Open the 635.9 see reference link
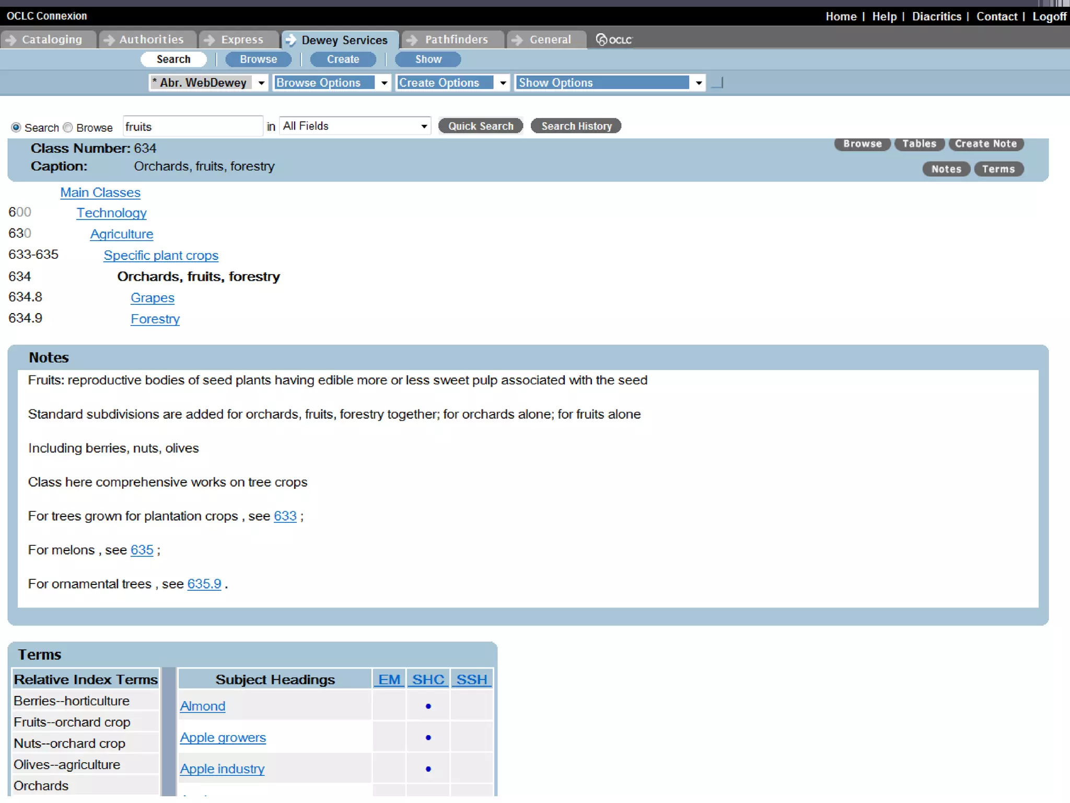 (x=204, y=584)
